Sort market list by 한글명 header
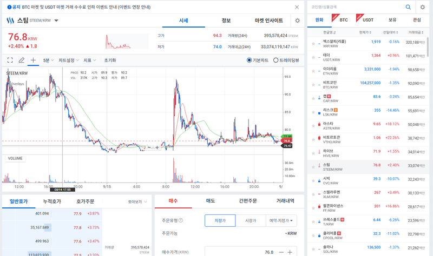This screenshot has width=433, height=256. tap(330, 32)
